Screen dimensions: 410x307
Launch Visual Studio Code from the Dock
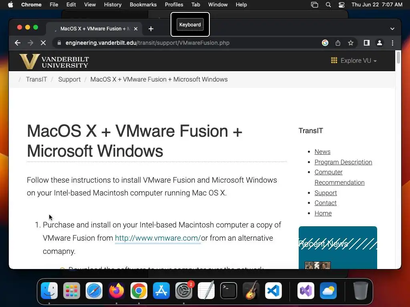273,291
